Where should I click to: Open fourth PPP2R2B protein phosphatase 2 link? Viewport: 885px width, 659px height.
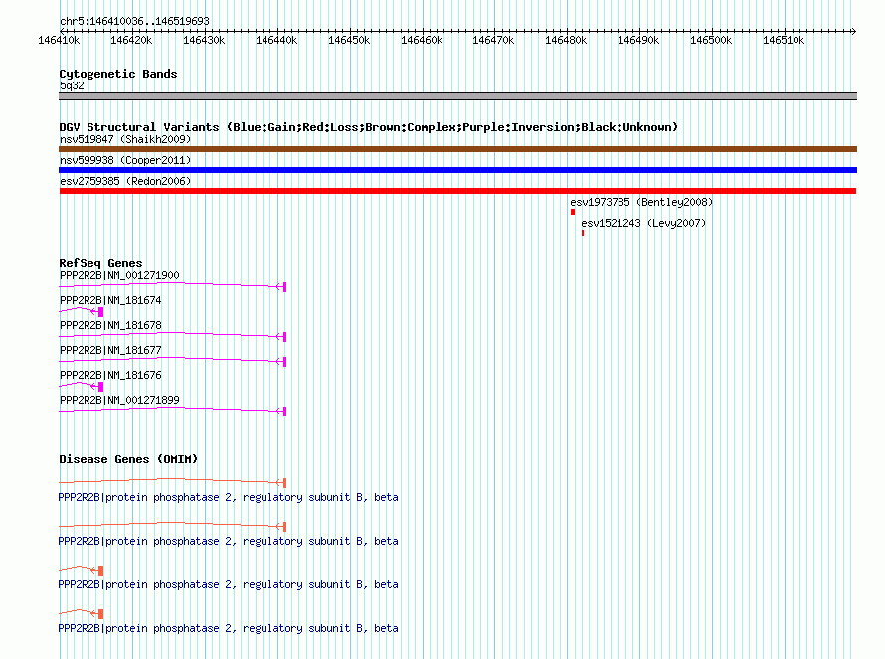228,628
